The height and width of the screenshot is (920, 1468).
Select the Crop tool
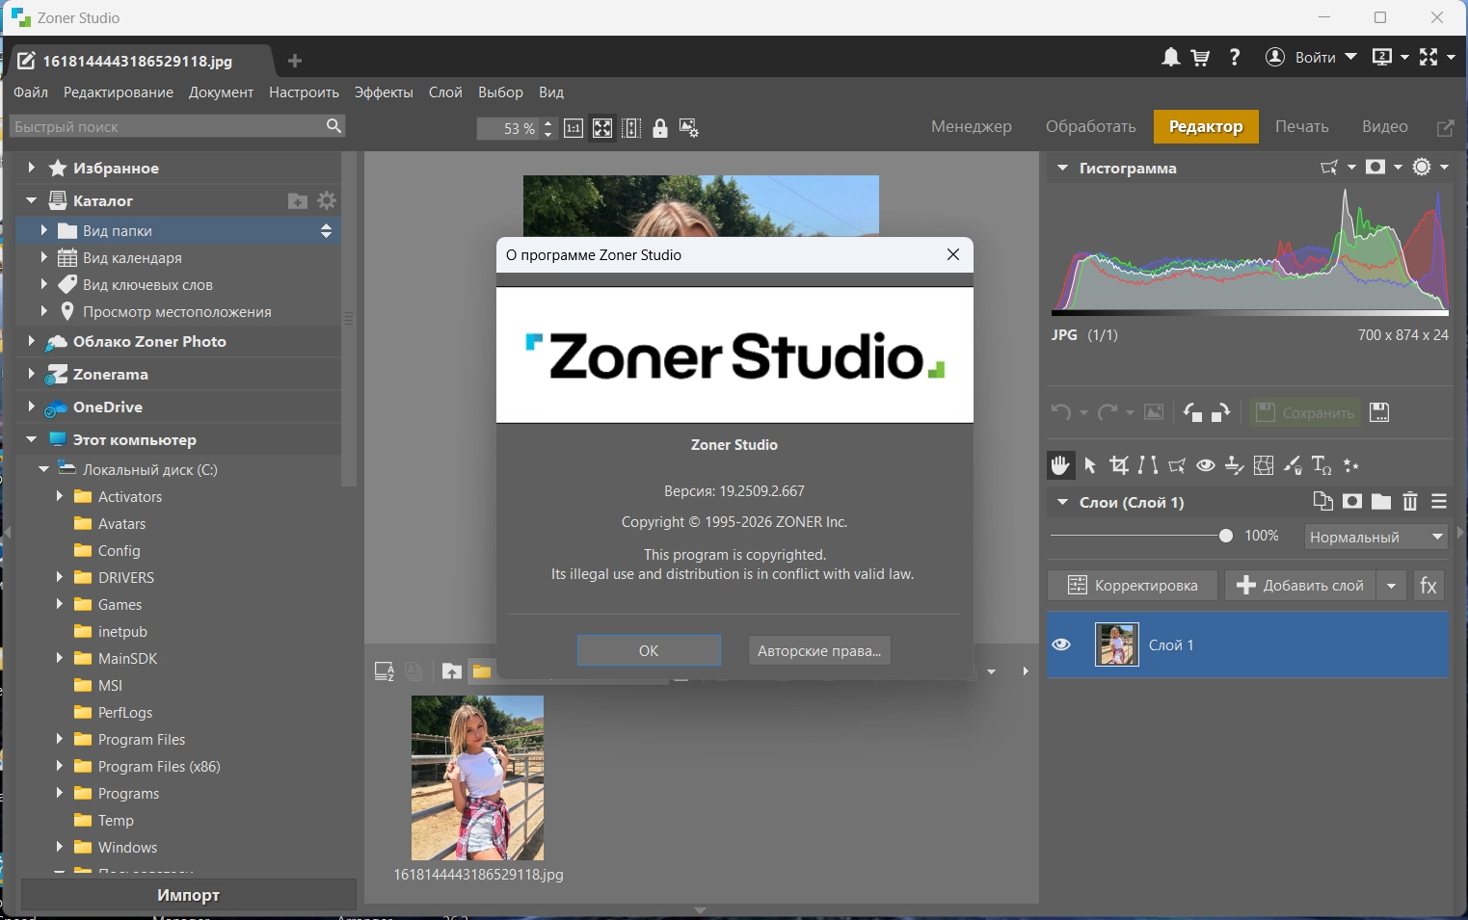coord(1119,465)
